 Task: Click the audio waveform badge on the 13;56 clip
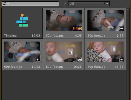click(x=121, y=60)
